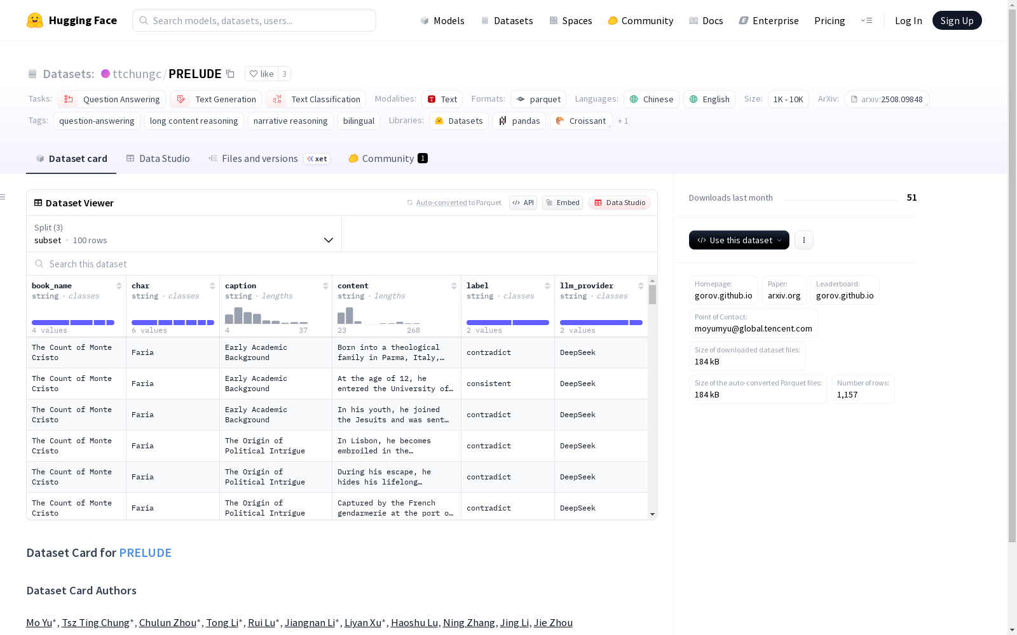The height and width of the screenshot is (635, 1017).
Task: Click the Text Classification task tag
Action: tap(316, 99)
